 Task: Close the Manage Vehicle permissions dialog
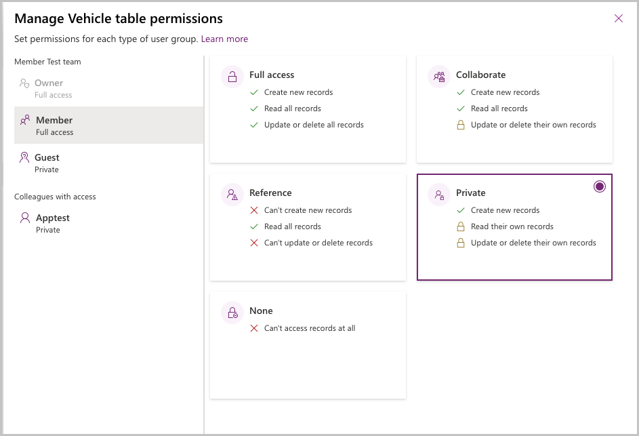click(618, 18)
